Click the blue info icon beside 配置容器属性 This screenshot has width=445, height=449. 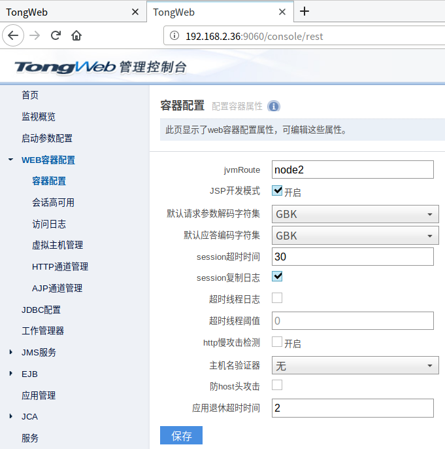[x=274, y=106]
